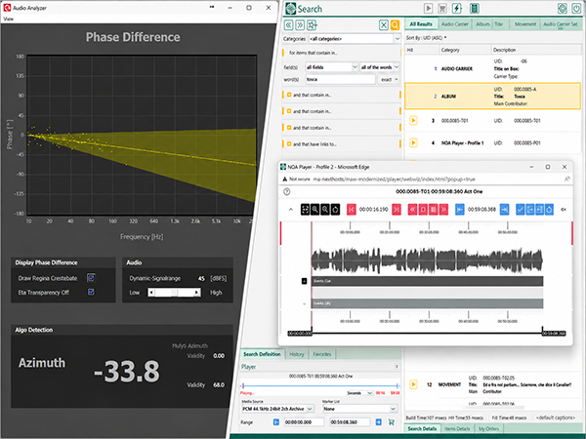
Task: Click the double-right arrows in search toolbar
Action: 300,25
